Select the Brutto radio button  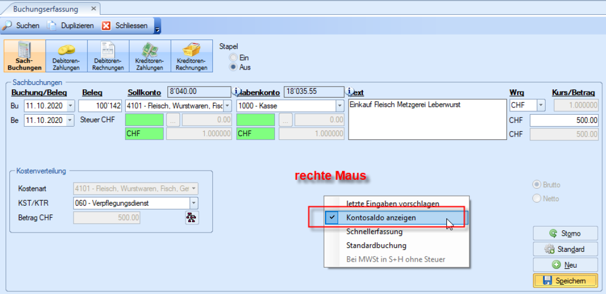click(547, 185)
